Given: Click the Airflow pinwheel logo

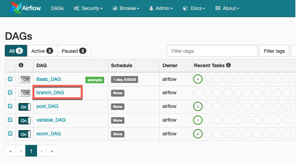Looking at the screenshot, I should [x=15, y=8].
